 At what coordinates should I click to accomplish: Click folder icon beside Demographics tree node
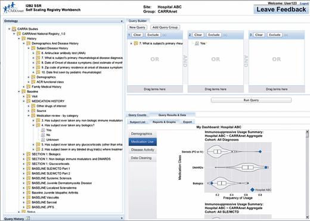33,77
